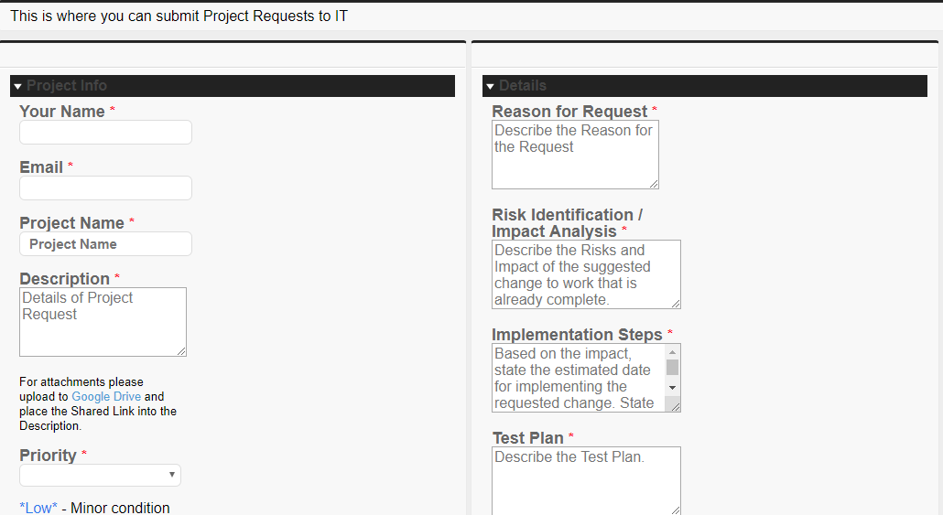Image resolution: width=943 pixels, height=515 pixels.
Task: Focus the Reason for Request text area
Action: point(574,155)
